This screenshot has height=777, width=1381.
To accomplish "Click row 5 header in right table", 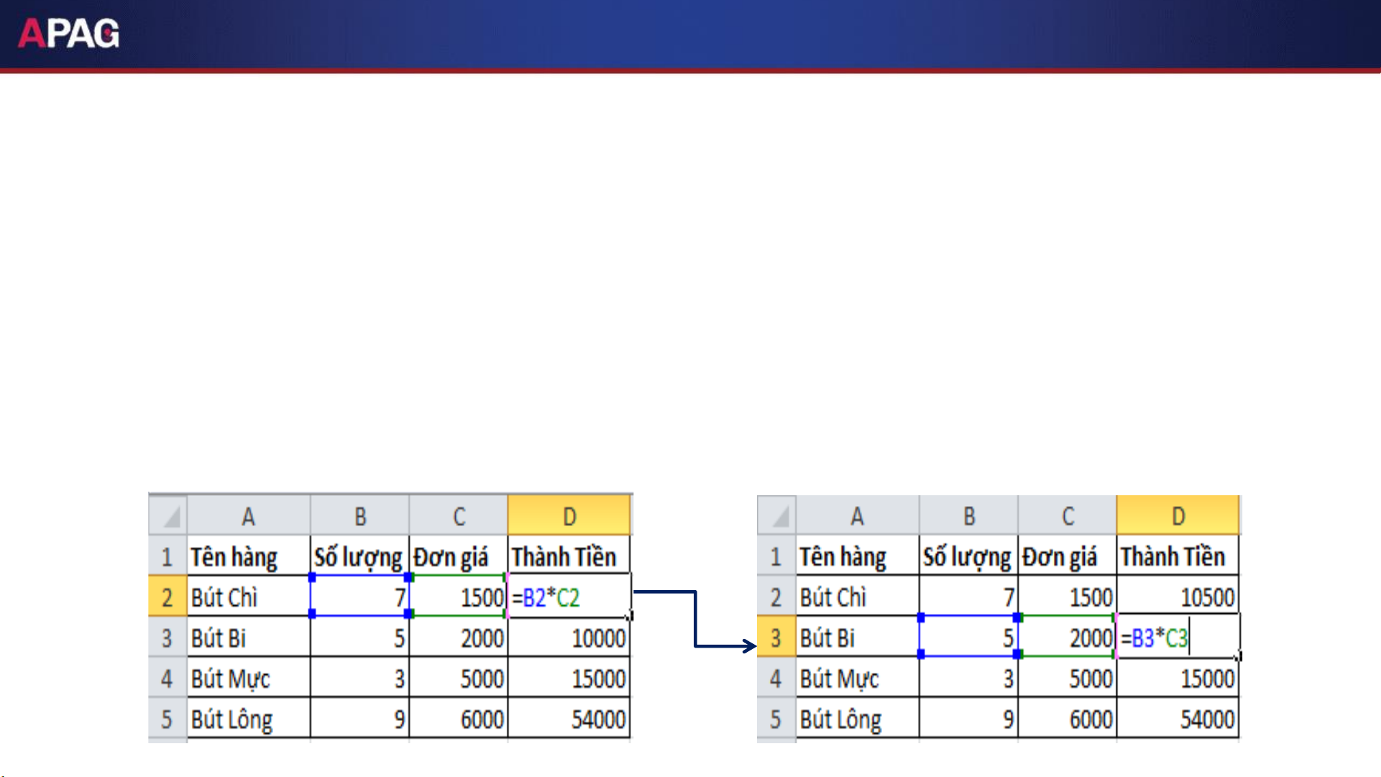I will [x=776, y=719].
